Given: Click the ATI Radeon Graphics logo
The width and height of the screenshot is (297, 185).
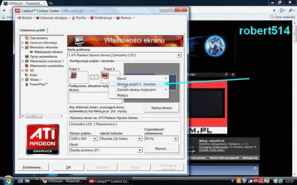Looking at the screenshot, I should tap(43, 140).
